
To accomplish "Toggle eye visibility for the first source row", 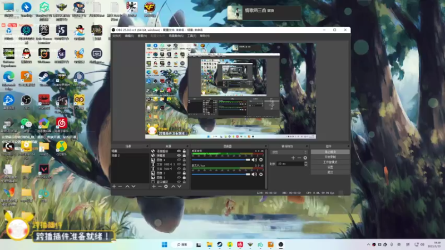I will click(179, 151).
